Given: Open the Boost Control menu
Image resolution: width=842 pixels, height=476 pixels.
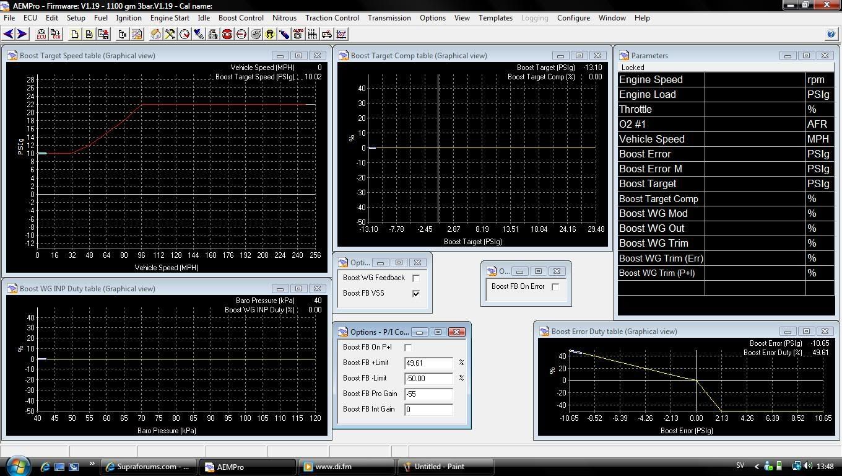Looking at the screenshot, I should pos(241,18).
